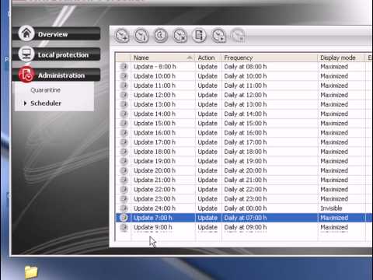Click the job icon of Update 9:00 h

124,227
